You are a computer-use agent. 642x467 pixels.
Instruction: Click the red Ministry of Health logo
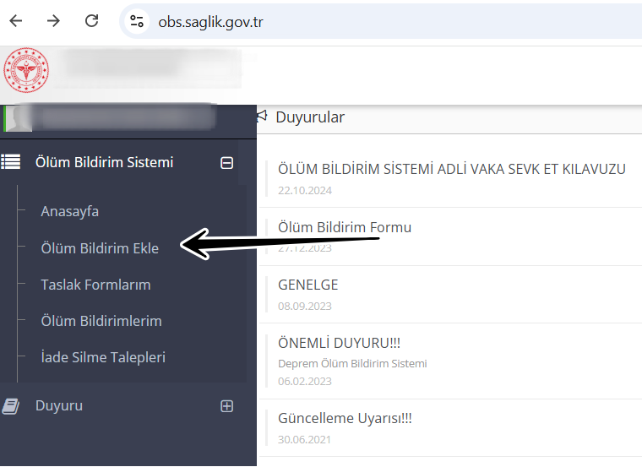(26, 70)
